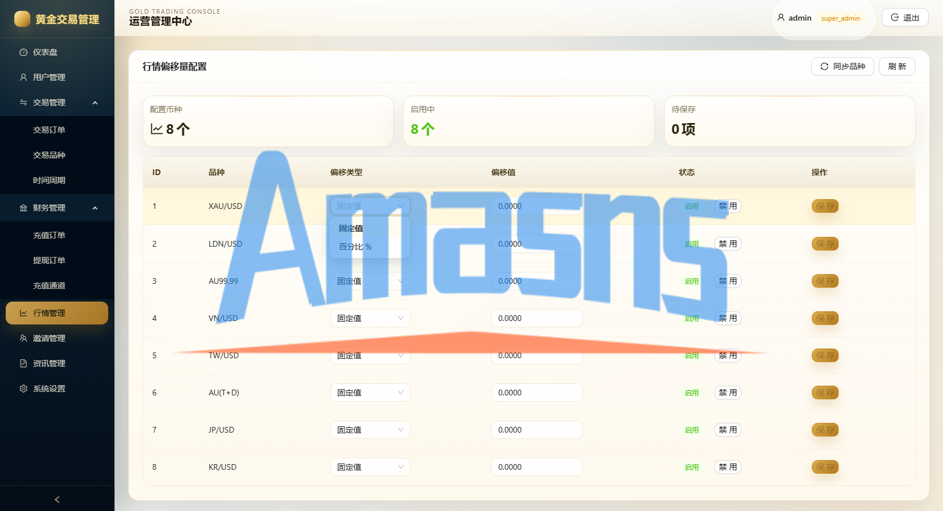Go to 时间周期 submenu
943x511 pixels.
(x=57, y=180)
